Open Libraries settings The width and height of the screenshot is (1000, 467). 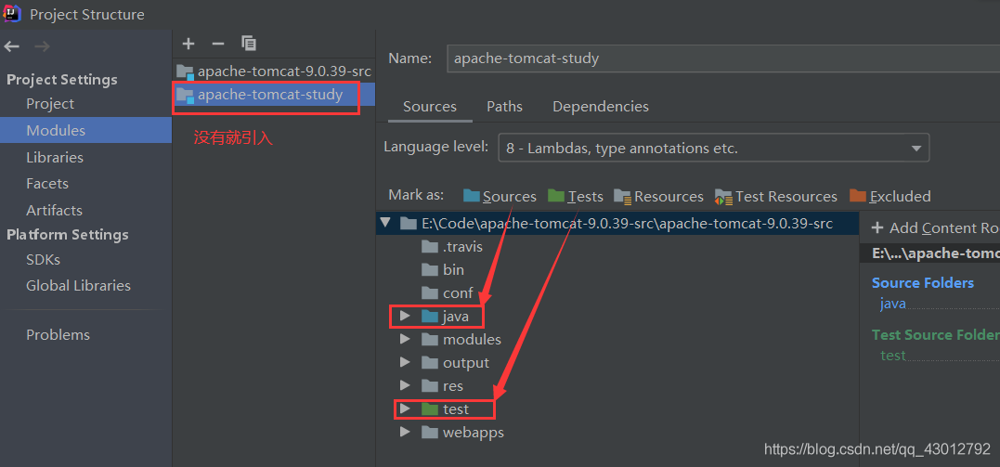click(54, 158)
